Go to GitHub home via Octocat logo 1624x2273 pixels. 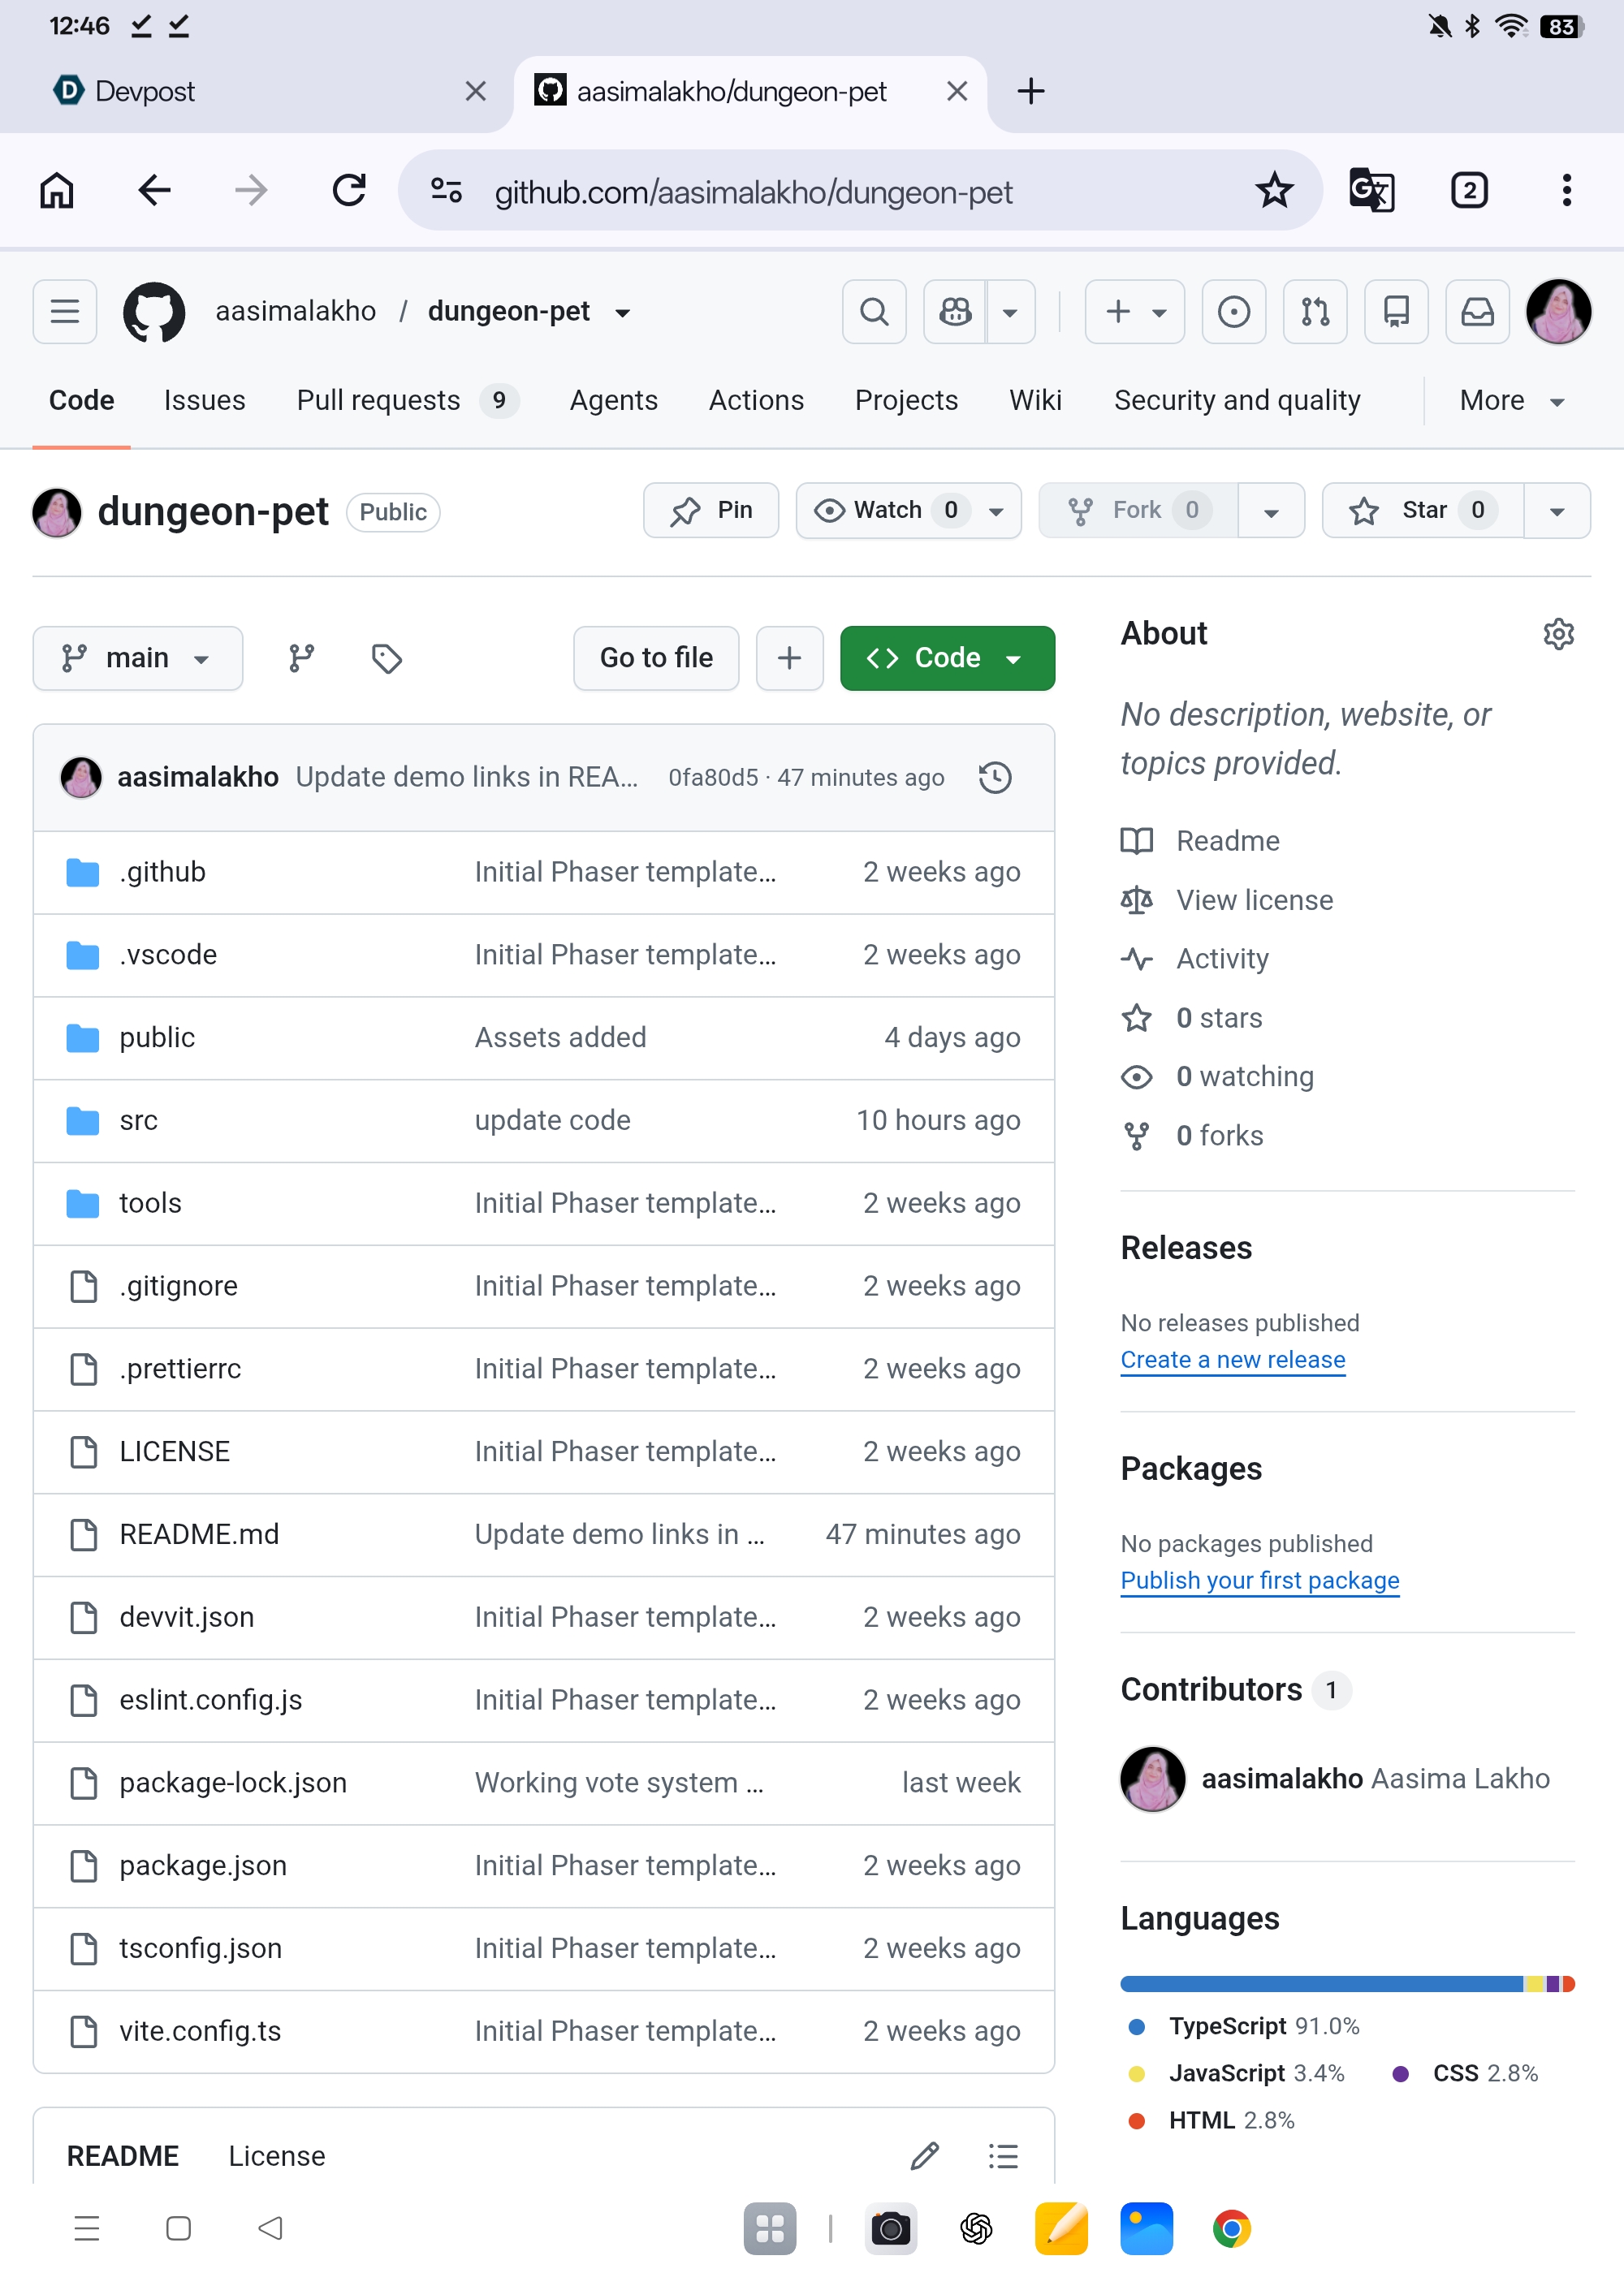(x=154, y=312)
